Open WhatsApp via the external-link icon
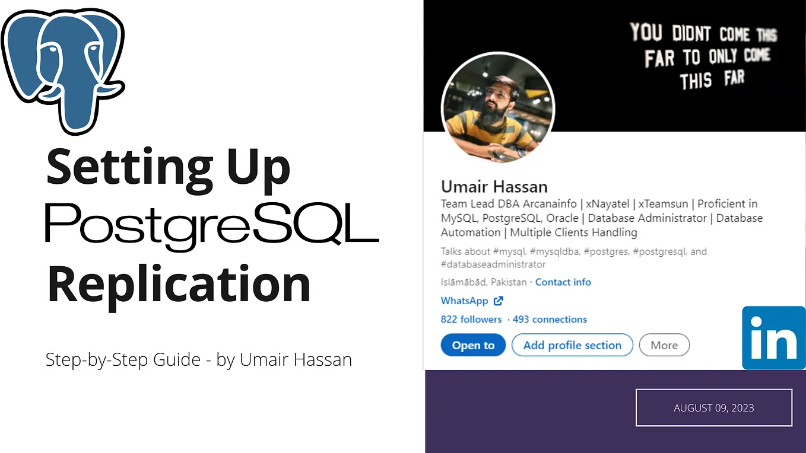Viewport: 806px width, 453px height. pos(497,301)
